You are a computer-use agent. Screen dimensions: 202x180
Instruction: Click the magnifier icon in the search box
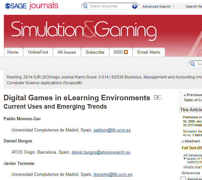point(85,6)
